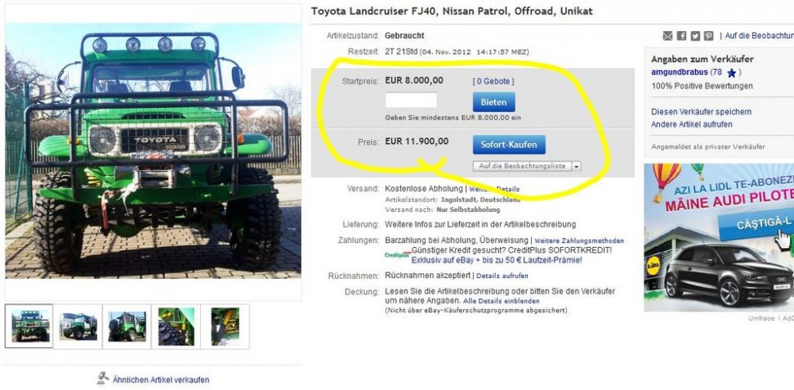Screen dimensions: 794x390
Task: Pin the listing using the Pinterest icon
Action: 709,36
